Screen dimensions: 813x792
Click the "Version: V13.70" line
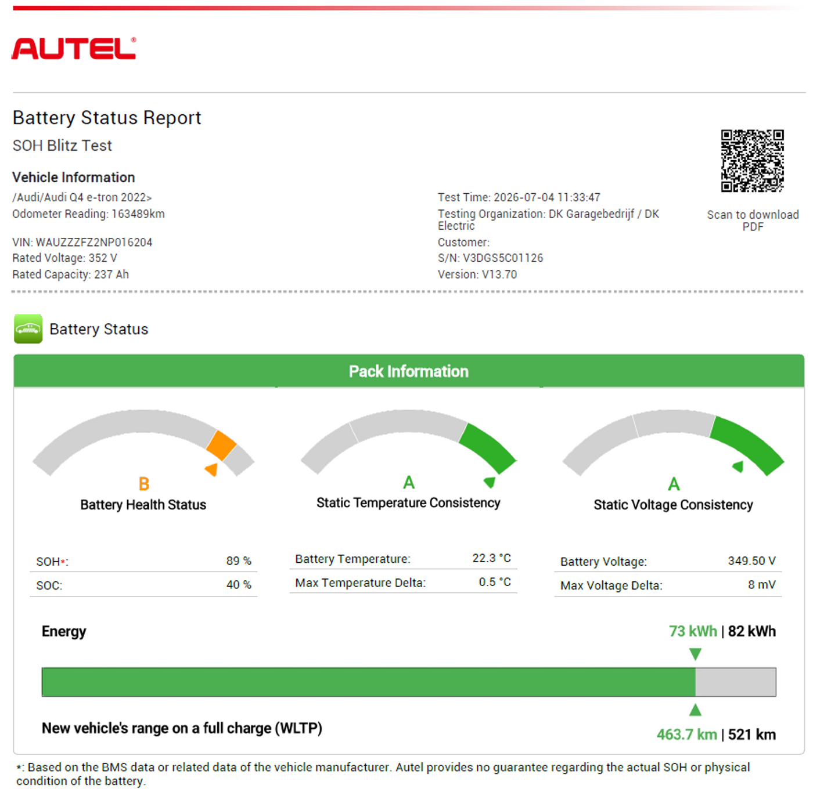pyautogui.click(x=477, y=274)
